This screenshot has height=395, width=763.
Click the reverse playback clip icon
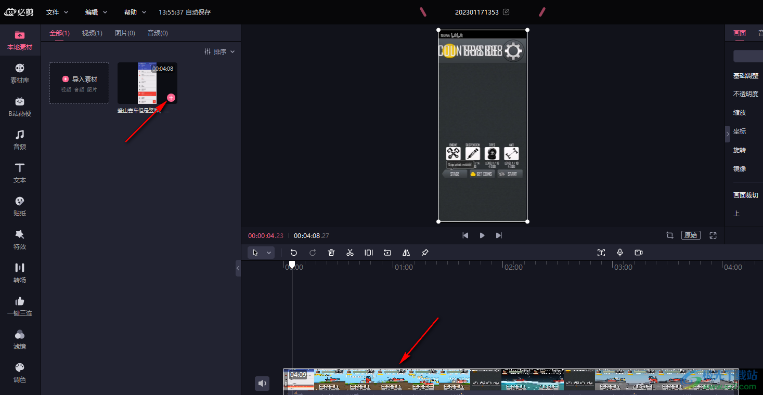tap(387, 253)
